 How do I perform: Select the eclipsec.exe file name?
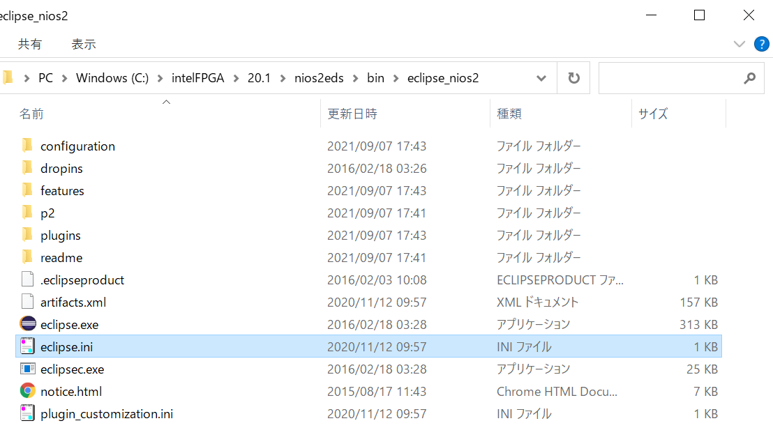[72, 369]
